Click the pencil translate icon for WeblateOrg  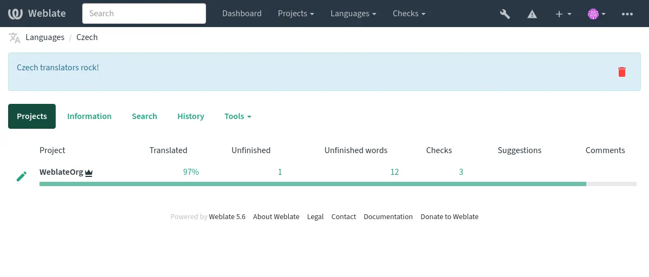[x=22, y=176]
